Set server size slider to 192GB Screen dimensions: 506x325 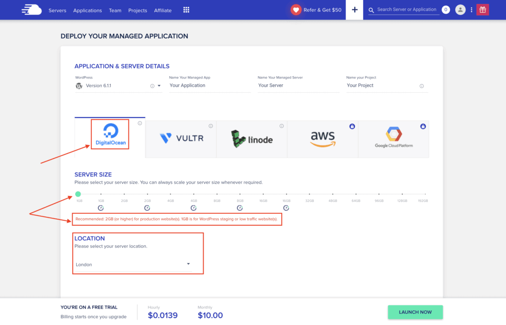tap(425, 194)
